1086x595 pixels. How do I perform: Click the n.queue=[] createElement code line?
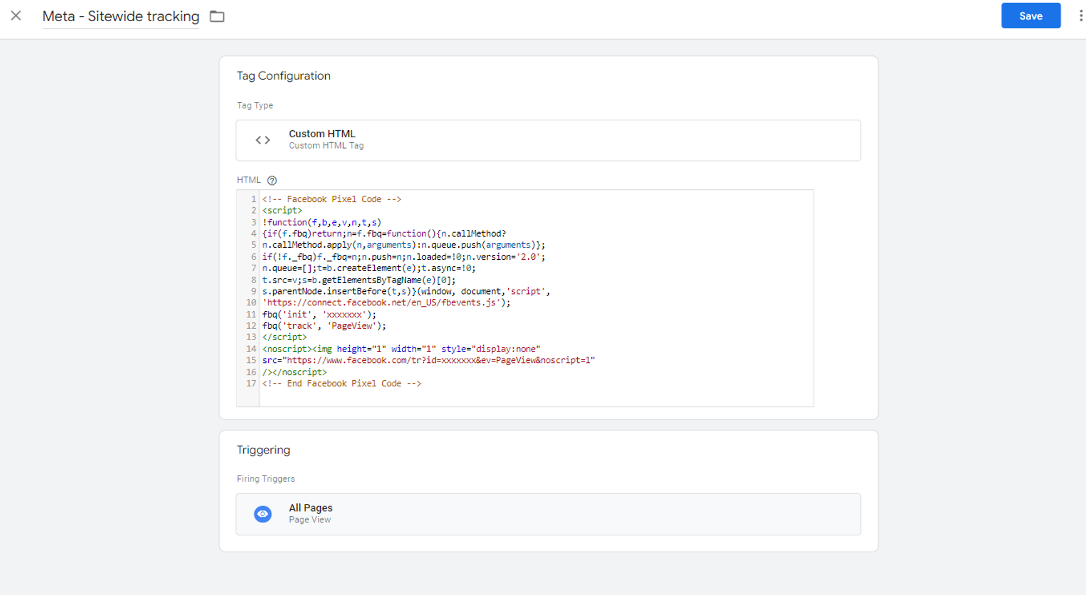click(369, 268)
